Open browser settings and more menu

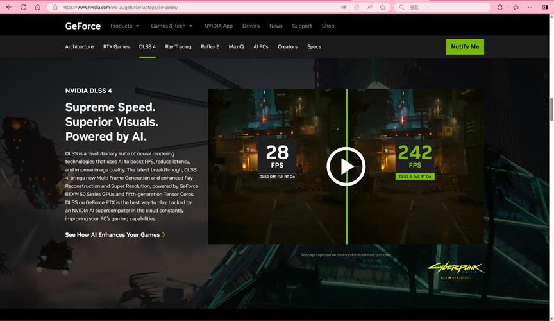point(530,7)
